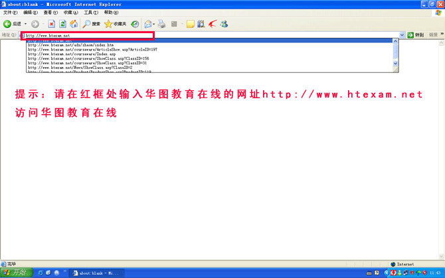Viewport: 445px width, 278px height.
Task: Click the IE quick launch icon
Action: click(41, 273)
